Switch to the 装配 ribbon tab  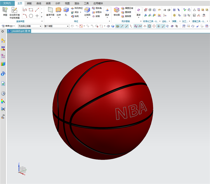pyautogui.click(x=29, y=3)
